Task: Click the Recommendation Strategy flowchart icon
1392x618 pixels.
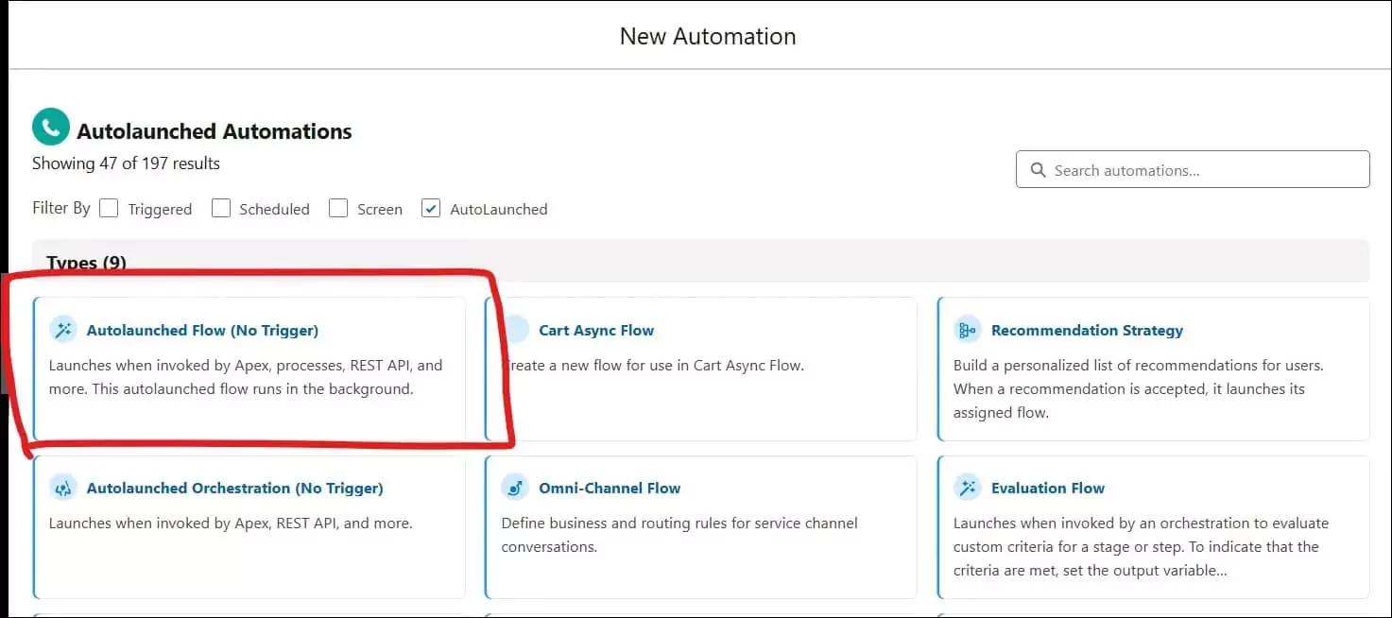Action: (x=967, y=329)
